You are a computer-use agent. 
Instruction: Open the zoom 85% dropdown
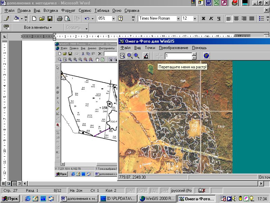point(113,19)
